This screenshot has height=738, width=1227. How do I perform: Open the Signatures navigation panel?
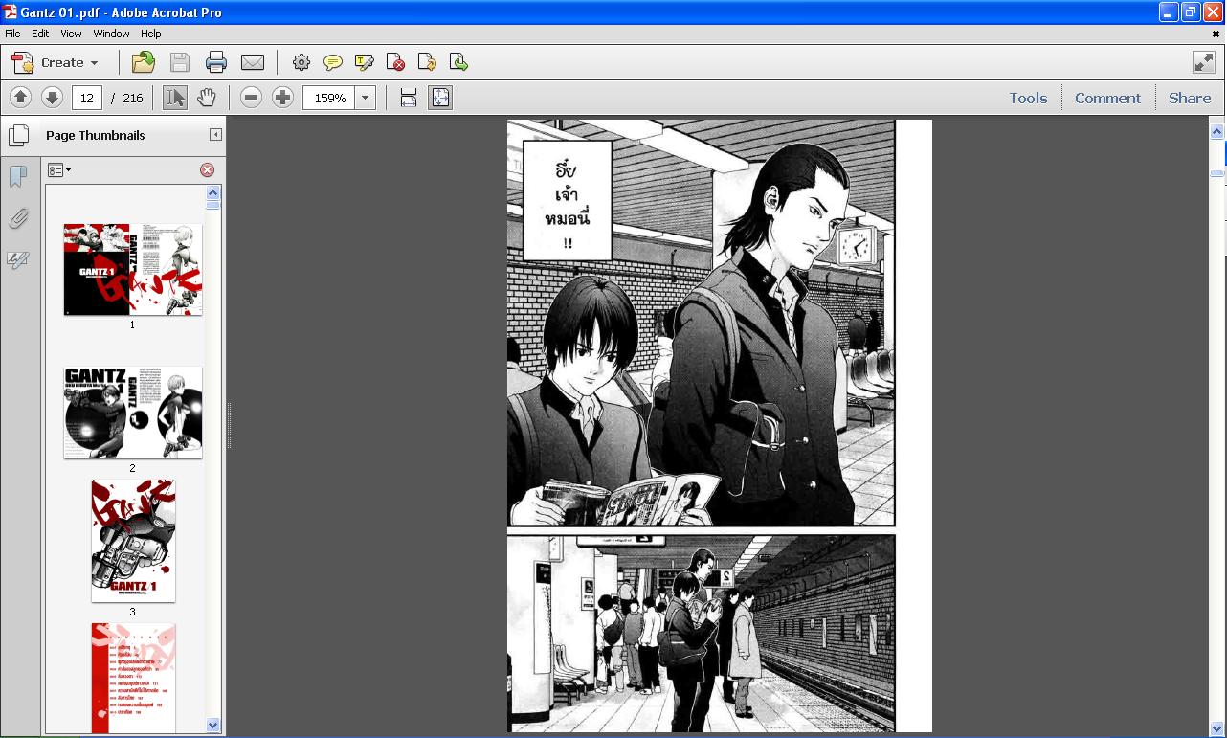click(x=17, y=260)
